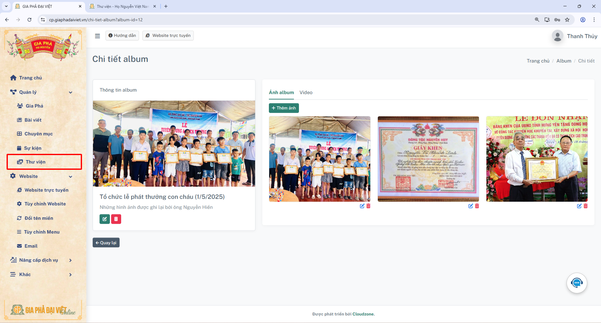Click the Thêm ảnh button
The width and height of the screenshot is (601, 323).
pos(284,108)
